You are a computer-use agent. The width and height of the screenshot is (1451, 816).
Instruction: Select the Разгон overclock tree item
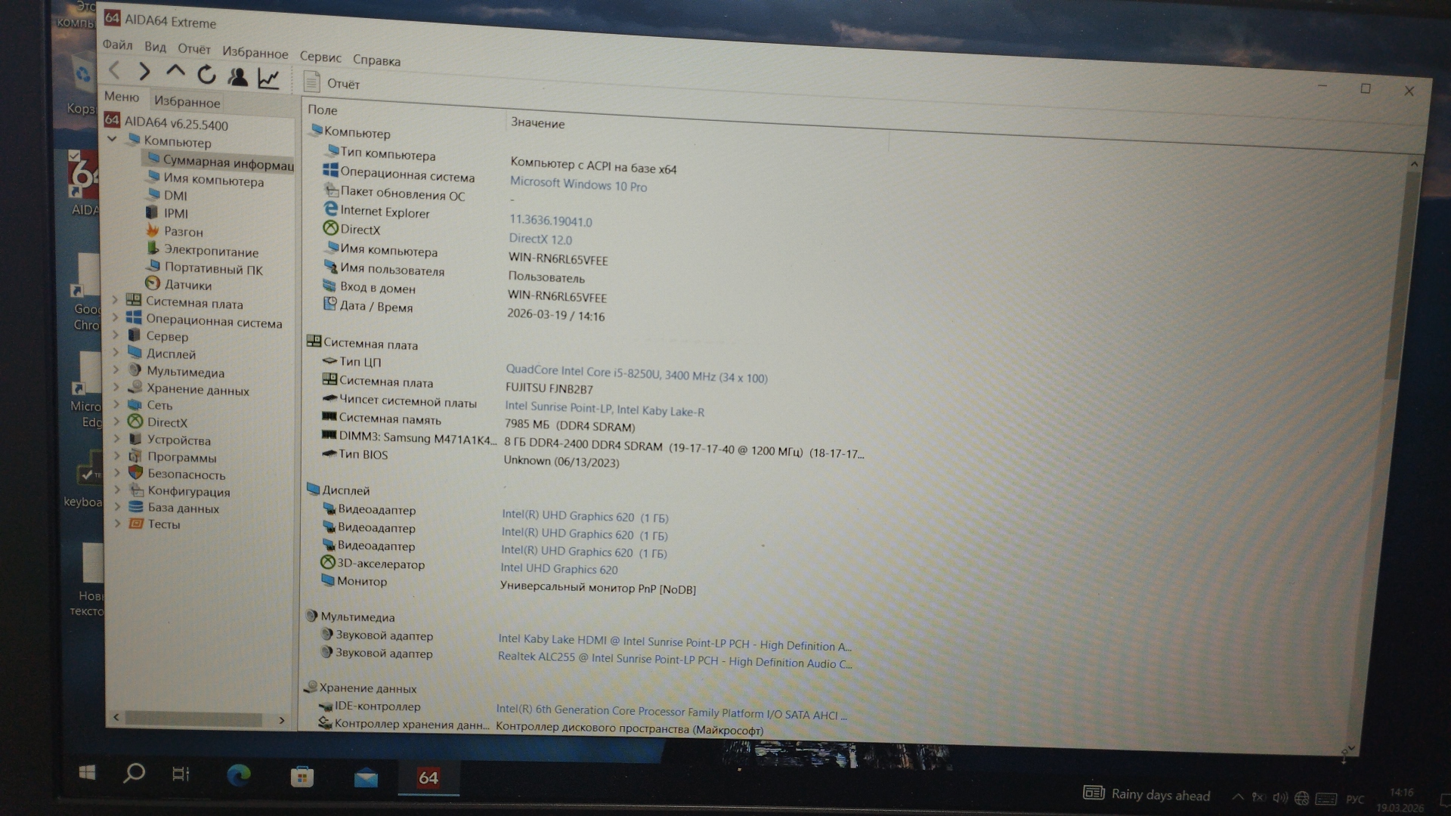pyautogui.click(x=183, y=232)
